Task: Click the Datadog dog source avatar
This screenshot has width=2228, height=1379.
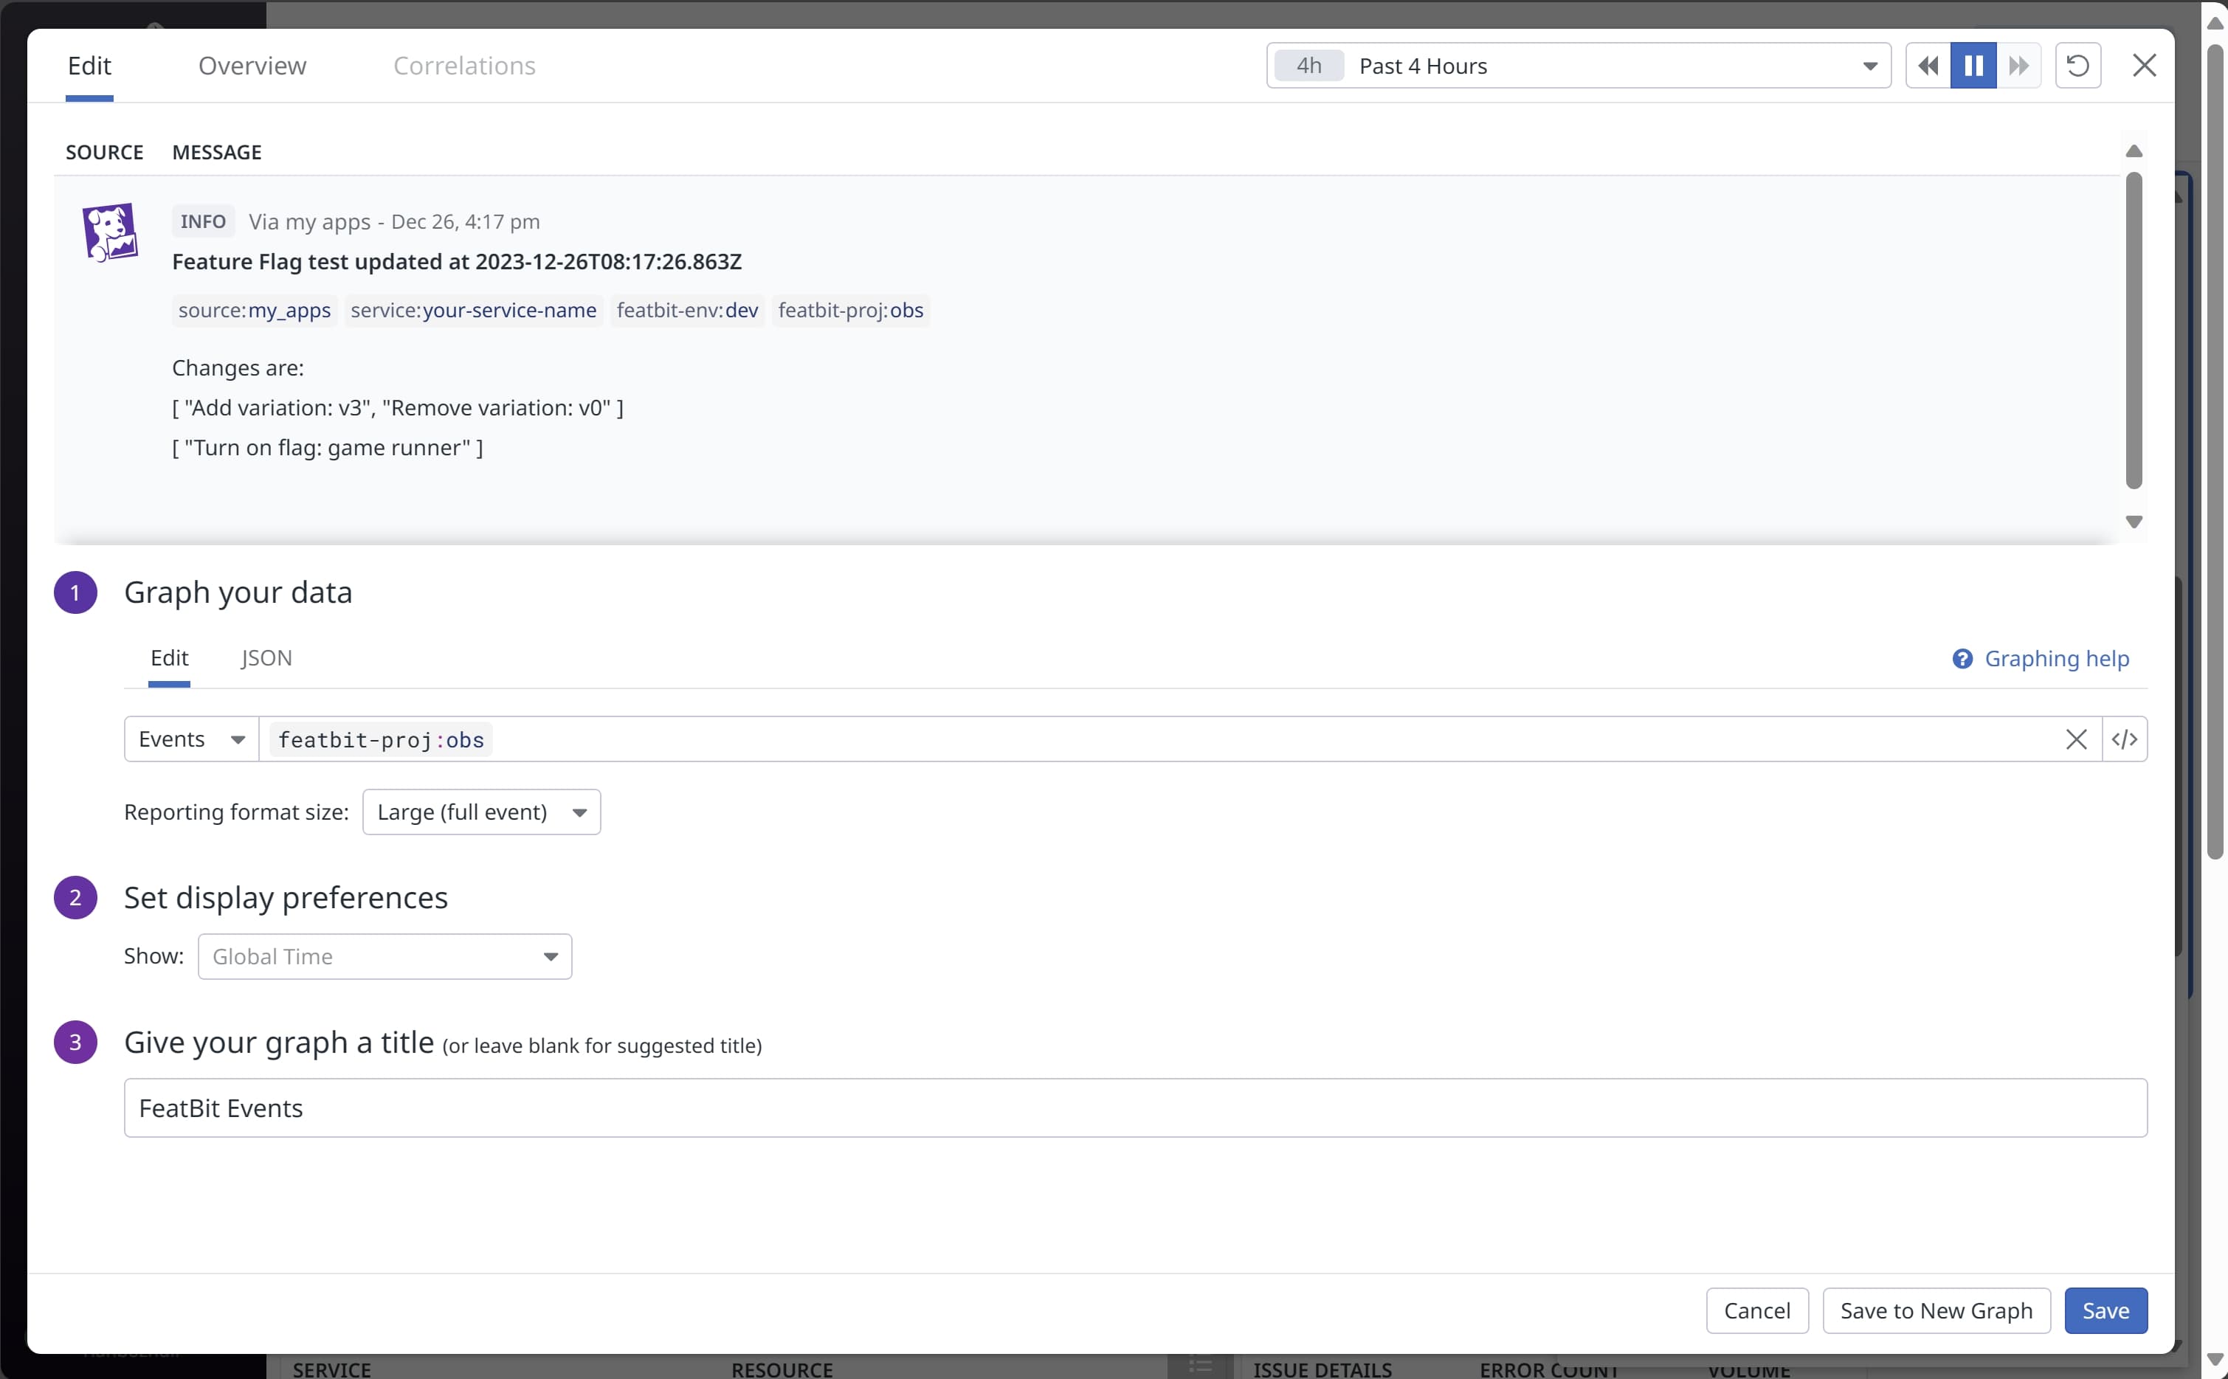Action: 109,232
